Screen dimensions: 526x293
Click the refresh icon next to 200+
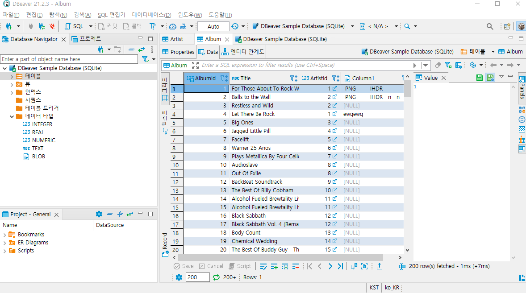(x=216, y=277)
